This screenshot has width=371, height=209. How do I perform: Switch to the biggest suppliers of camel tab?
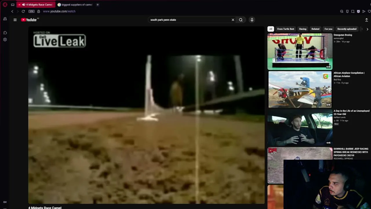(x=75, y=5)
